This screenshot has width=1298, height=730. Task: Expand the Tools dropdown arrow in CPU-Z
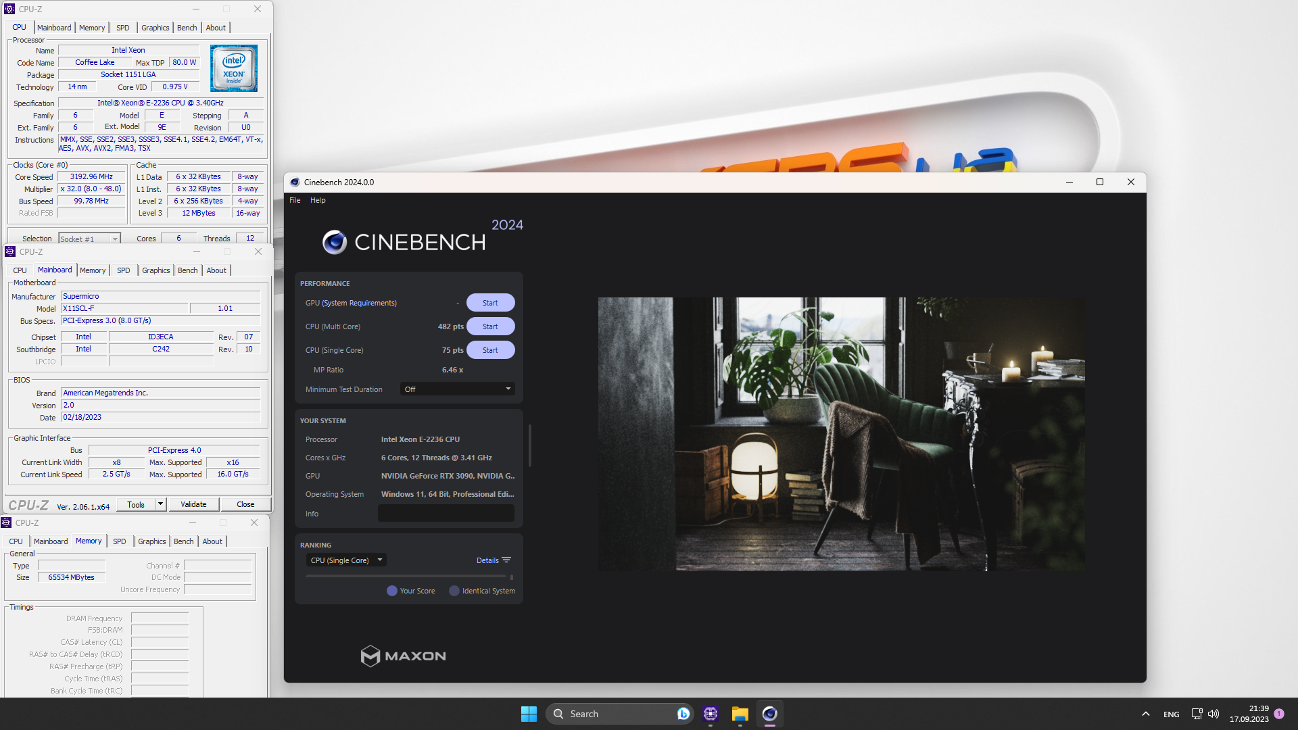click(160, 504)
